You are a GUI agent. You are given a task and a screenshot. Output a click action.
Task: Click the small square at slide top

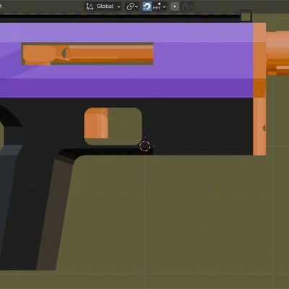point(246,17)
